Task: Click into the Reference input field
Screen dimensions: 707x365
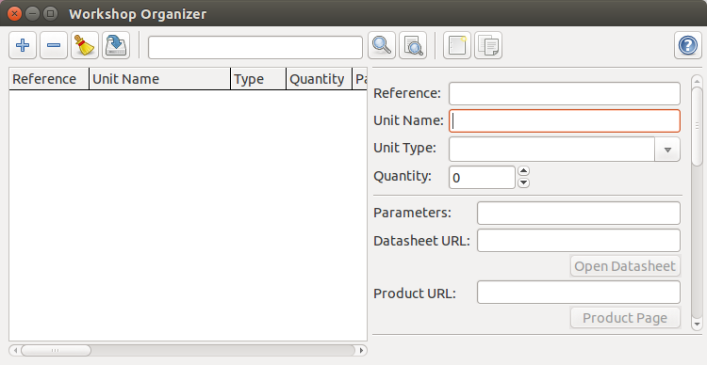Action: (565, 94)
